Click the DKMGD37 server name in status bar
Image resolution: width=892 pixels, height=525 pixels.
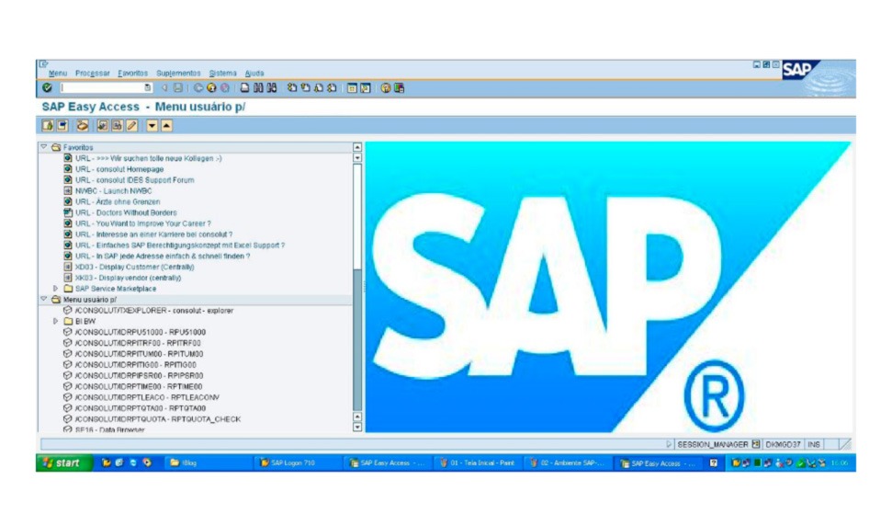783,444
